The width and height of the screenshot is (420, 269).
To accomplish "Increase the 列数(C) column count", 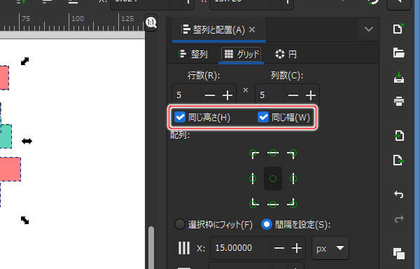I will [311, 95].
